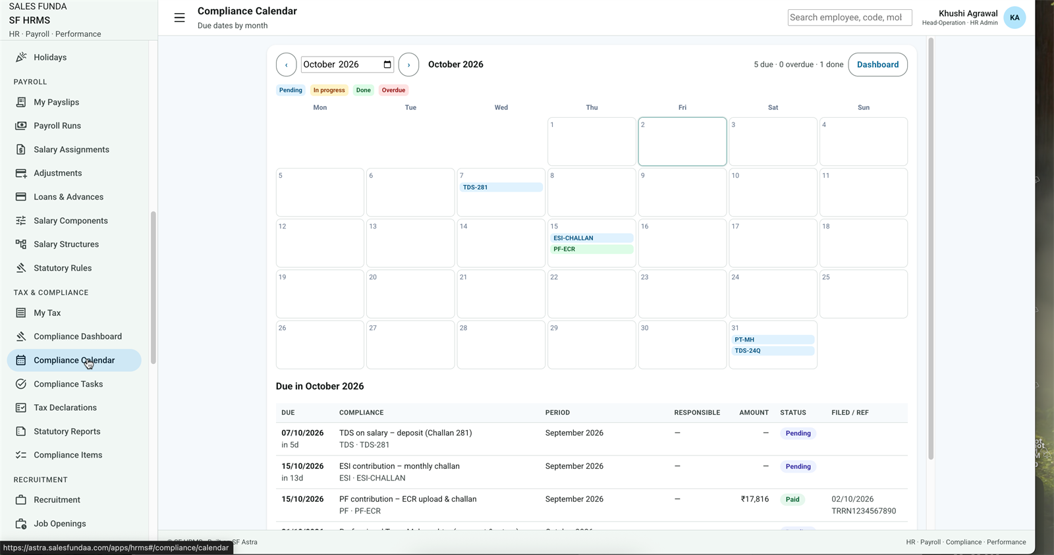Click the Compliance Dashboard icon
The height and width of the screenshot is (555, 1054).
(x=21, y=336)
